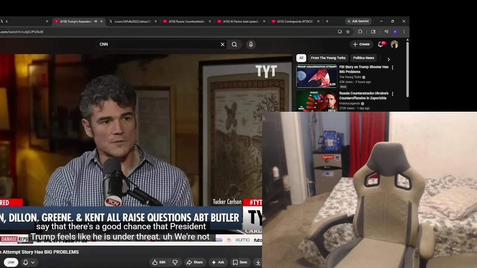Save video to playlist

(240, 262)
